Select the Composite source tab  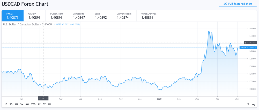coord(79,16)
